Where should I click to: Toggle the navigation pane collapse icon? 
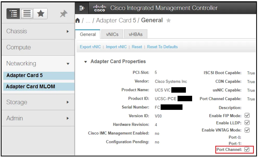coord(82,8)
